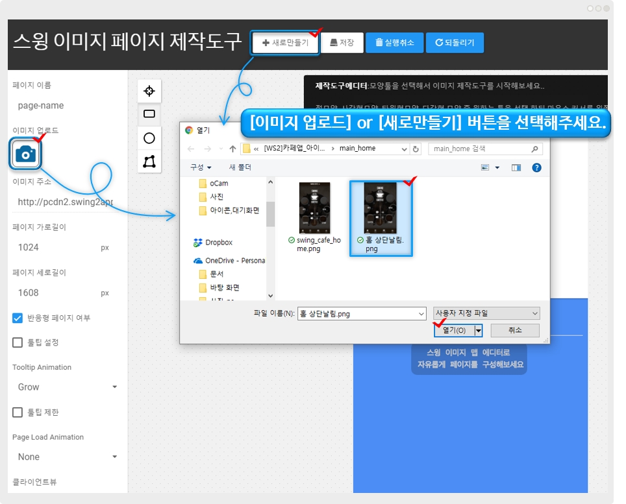Open the 구성 menu in file dialog
The width and height of the screenshot is (626, 504).
click(x=201, y=167)
